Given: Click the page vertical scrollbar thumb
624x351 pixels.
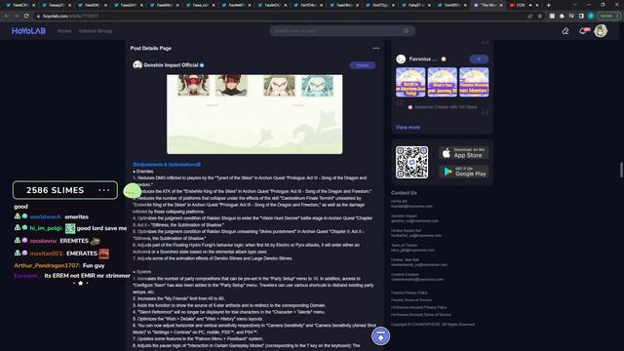Looking at the screenshot, I should tap(621, 170).
